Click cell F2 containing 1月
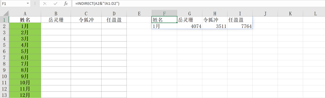 click(164, 26)
